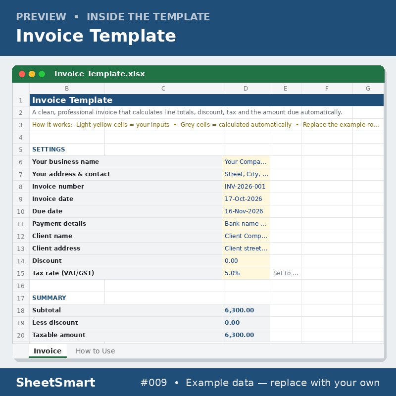Click the 'How it works' instructions cell

[x=206, y=125]
